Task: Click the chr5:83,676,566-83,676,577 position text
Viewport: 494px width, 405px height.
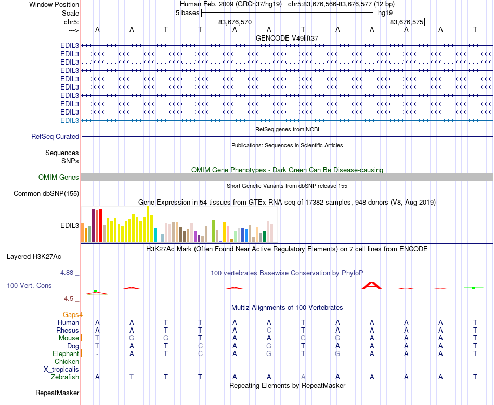Action: [x=341, y=4]
